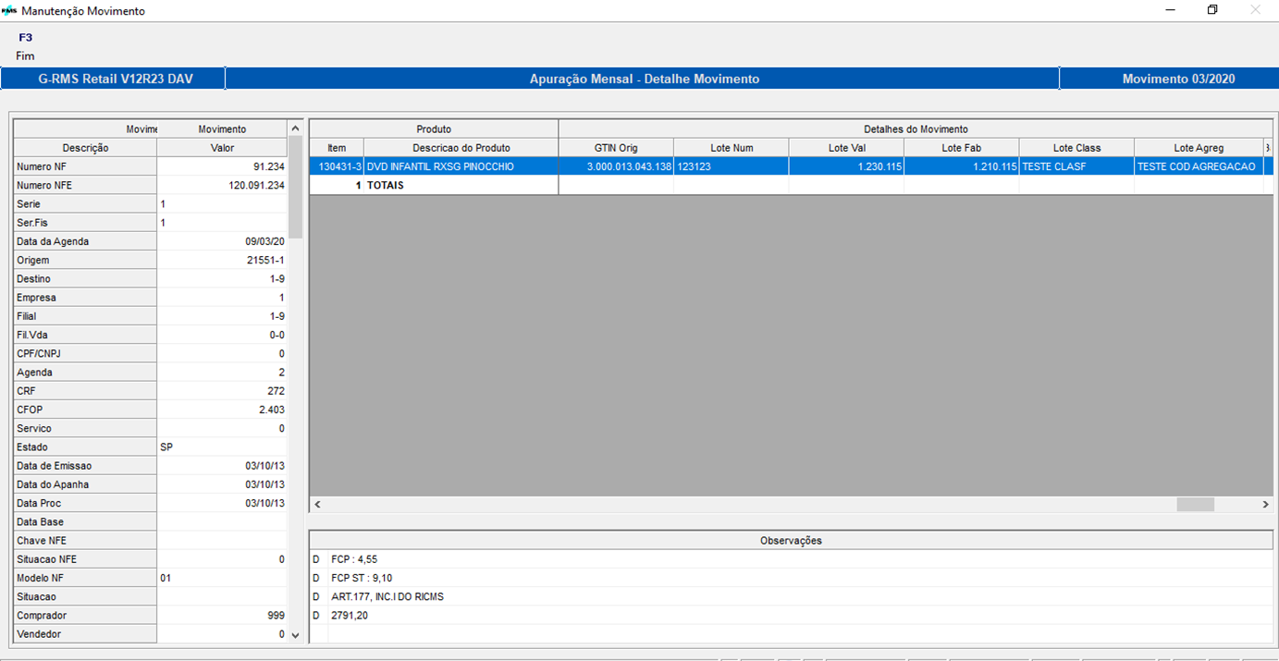
Task: Click Lote Fab cell 1.210.115
Action: 962,166
